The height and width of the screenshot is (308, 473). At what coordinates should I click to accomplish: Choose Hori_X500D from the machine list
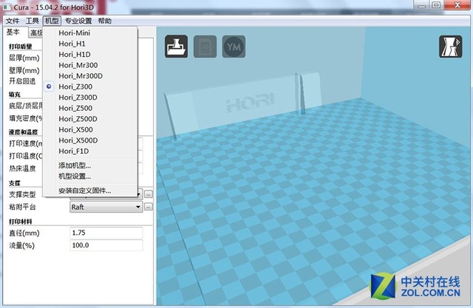coord(78,140)
